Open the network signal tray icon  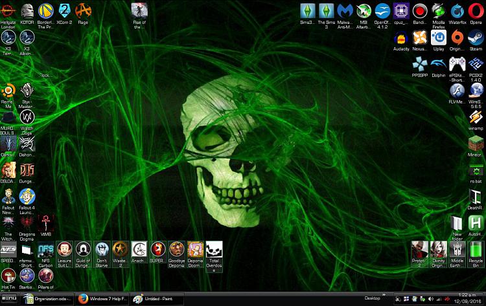point(439,299)
